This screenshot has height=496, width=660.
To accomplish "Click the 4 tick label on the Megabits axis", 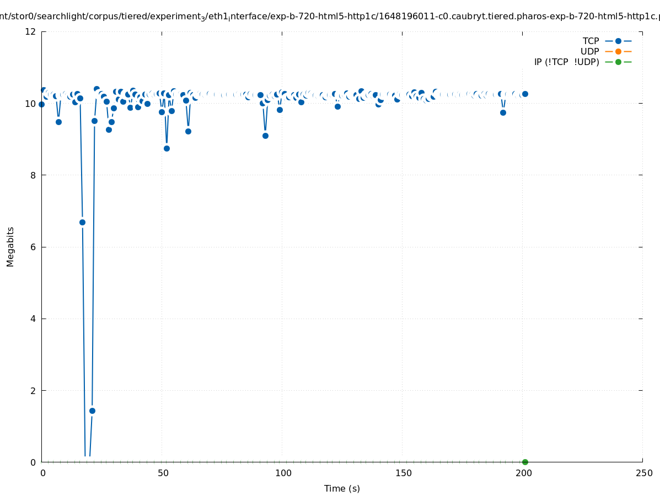I will pyautogui.click(x=34, y=319).
